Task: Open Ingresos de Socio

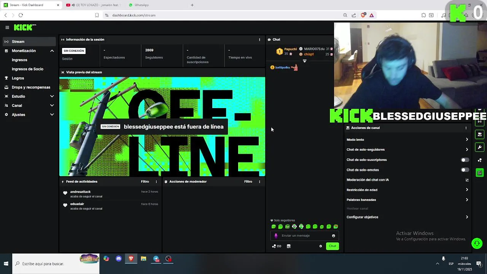Action: coord(27,69)
